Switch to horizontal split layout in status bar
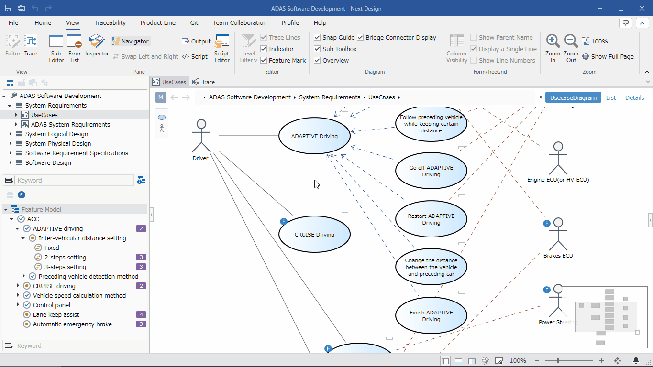The width and height of the screenshot is (653, 367). [x=458, y=361]
